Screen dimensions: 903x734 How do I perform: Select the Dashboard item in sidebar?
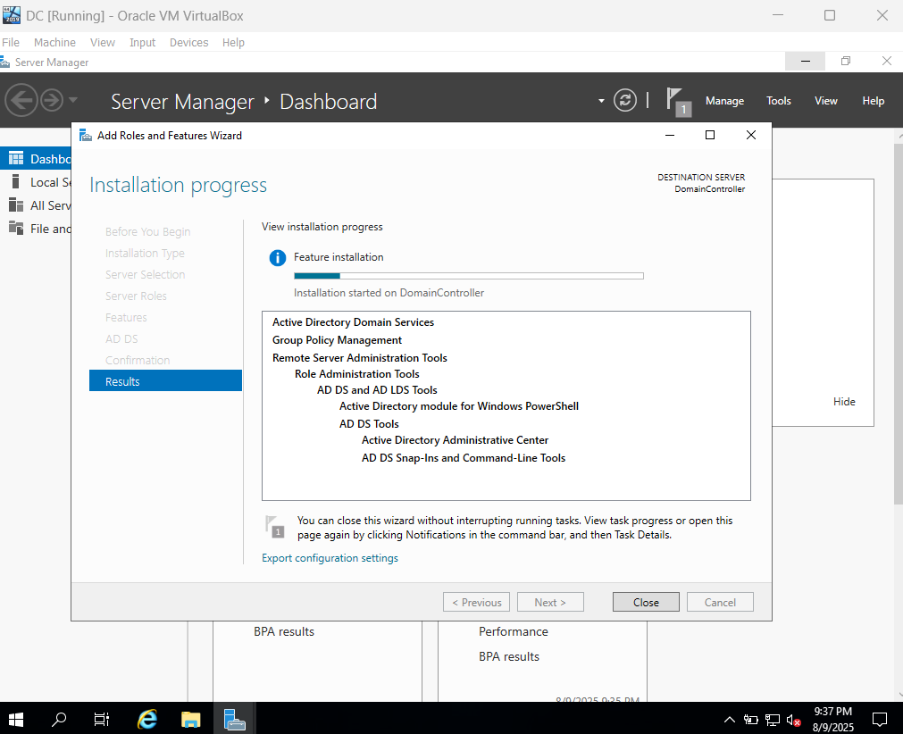[36, 159]
